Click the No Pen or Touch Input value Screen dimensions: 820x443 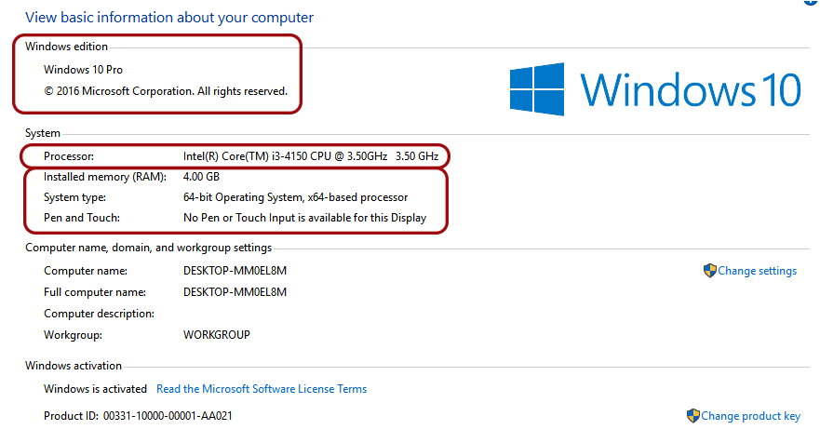click(x=304, y=218)
